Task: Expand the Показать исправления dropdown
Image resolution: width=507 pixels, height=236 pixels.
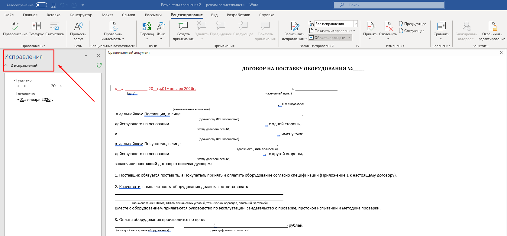Action: 332,31
